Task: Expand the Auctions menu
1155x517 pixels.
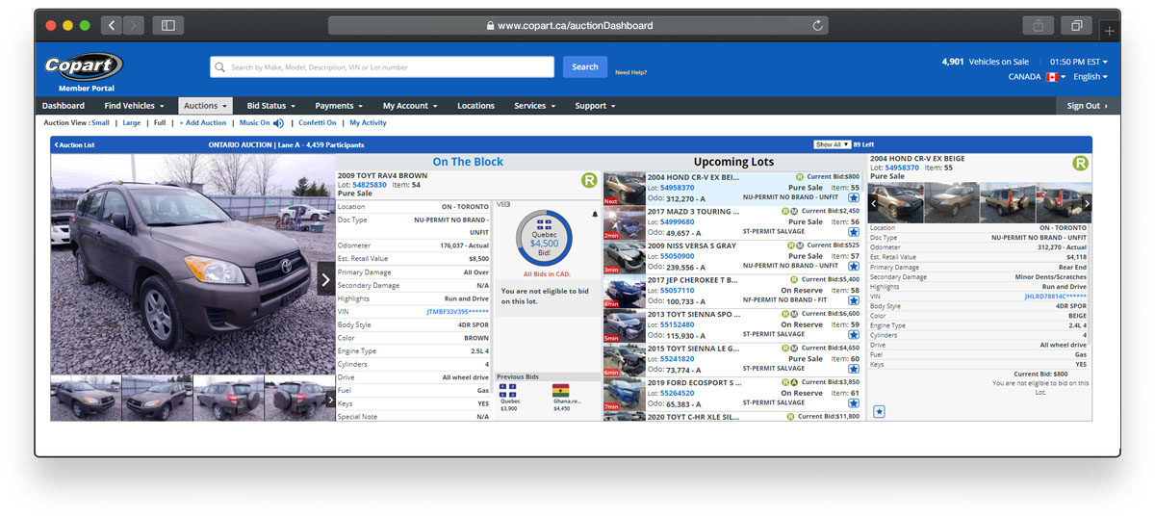Action: pyautogui.click(x=205, y=106)
